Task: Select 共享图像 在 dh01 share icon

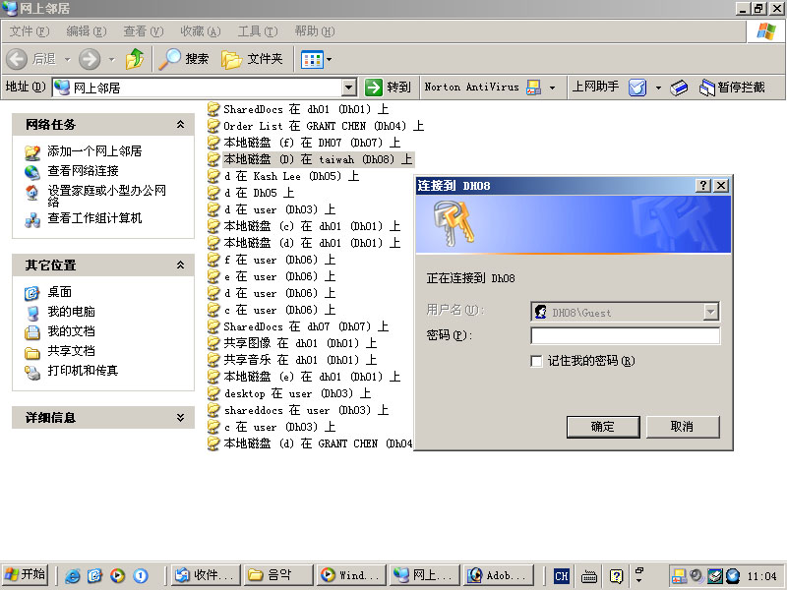Action: click(x=213, y=343)
